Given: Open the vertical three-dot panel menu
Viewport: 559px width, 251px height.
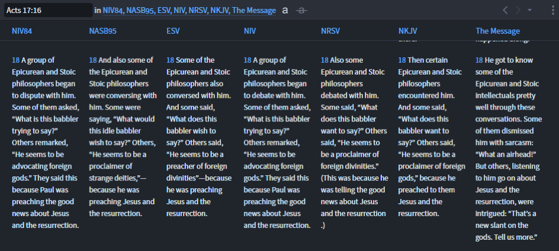Looking at the screenshot, I should 552,10.
